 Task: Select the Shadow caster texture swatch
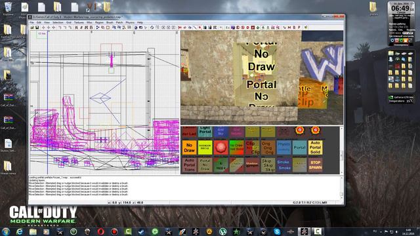click(x=252, y=165)
